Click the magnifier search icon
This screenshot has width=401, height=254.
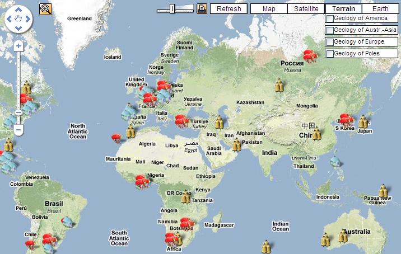pyautogui.click(x=45, y=8)
